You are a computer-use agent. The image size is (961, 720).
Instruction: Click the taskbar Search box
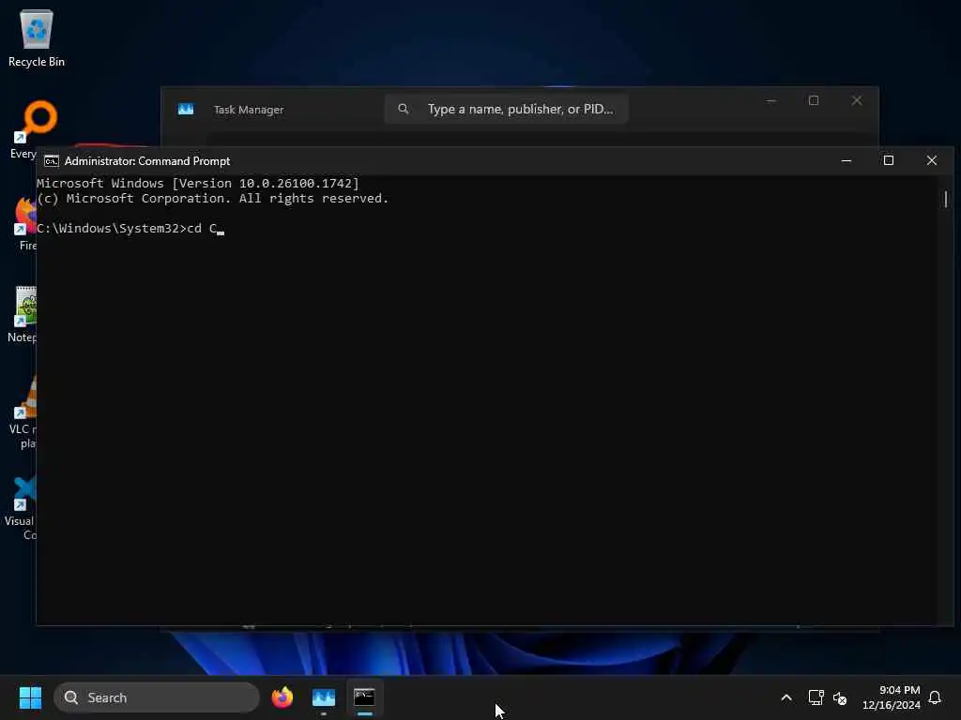(157, 697)
